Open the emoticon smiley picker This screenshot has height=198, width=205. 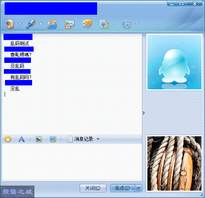tap(8, 139)
